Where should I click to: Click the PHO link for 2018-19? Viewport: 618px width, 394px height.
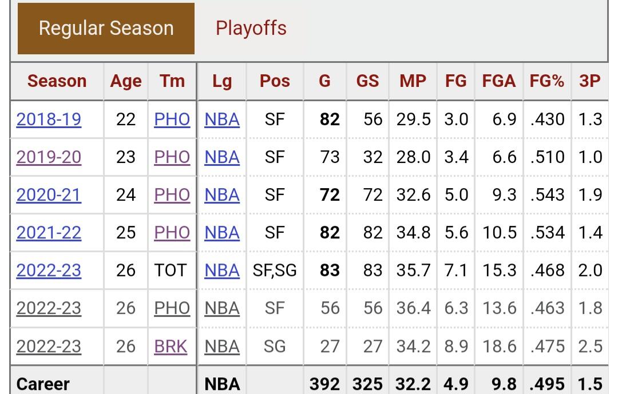(172, 119)
